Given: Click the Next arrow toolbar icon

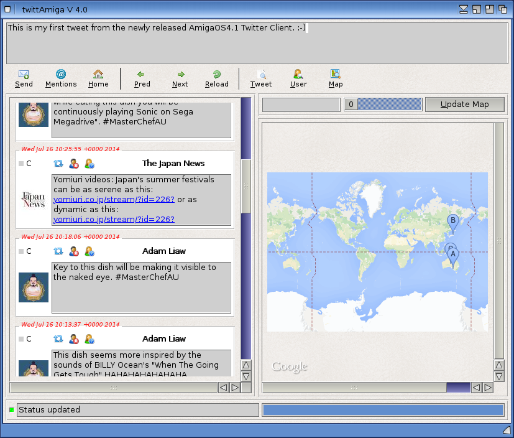Looking at the screenshot, I should coord(180,79).
